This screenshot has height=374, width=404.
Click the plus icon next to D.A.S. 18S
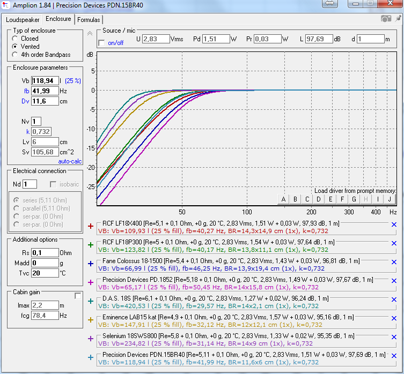(90, 301)
